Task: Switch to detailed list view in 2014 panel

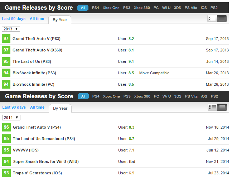Action: (x=213, y=107)
